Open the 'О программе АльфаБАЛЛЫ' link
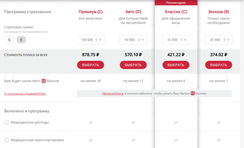 point(25,94)
